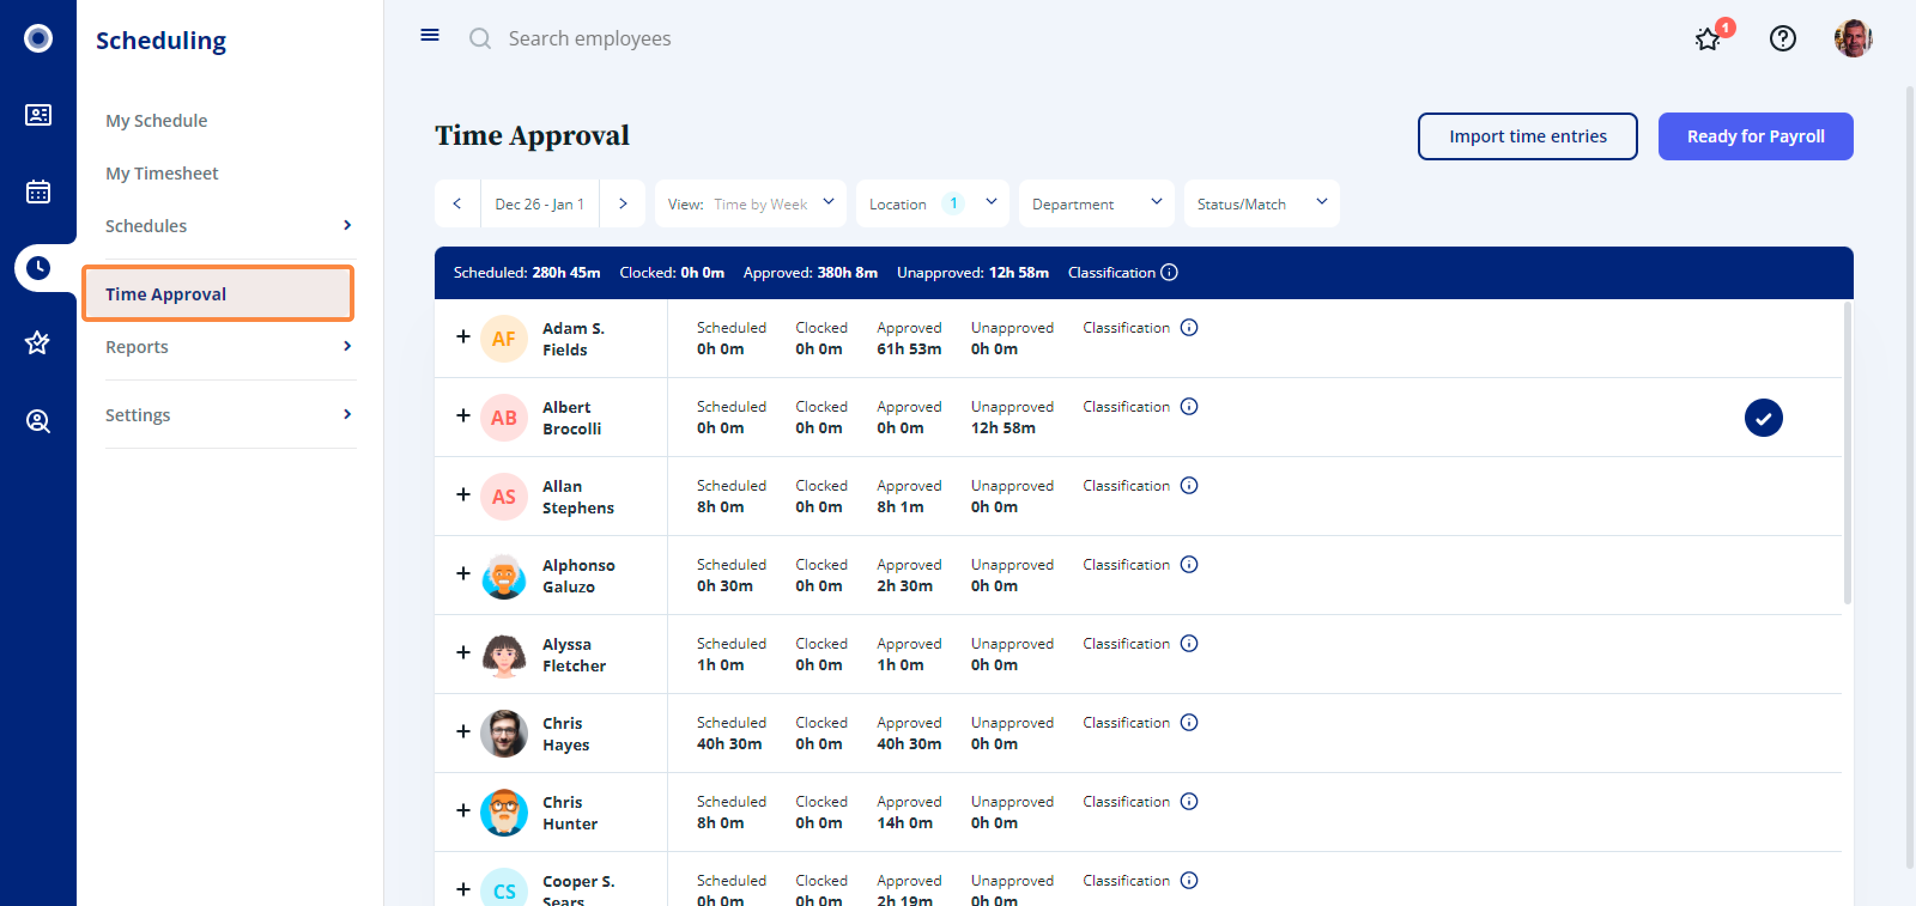Click Classification info icon for Alyssa Fletcher
Screen dimensions: 1916x906
click(1189, 643)
